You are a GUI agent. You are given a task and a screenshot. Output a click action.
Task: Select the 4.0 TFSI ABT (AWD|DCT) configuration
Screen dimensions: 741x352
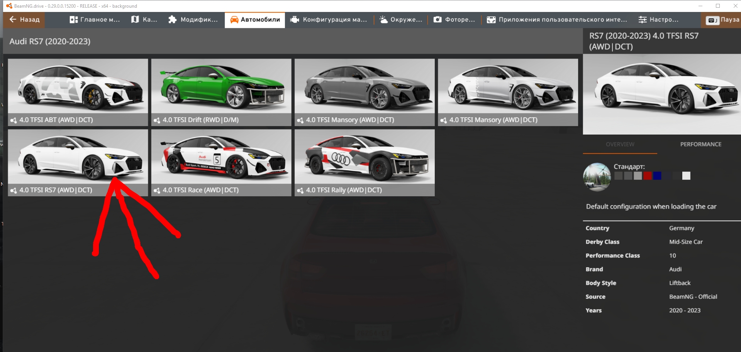click(x=78, y=92)
